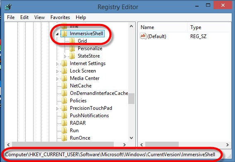The height and width of the screenshot is (162, 235).
Task: Open the File menu
Action: [11, 17]
